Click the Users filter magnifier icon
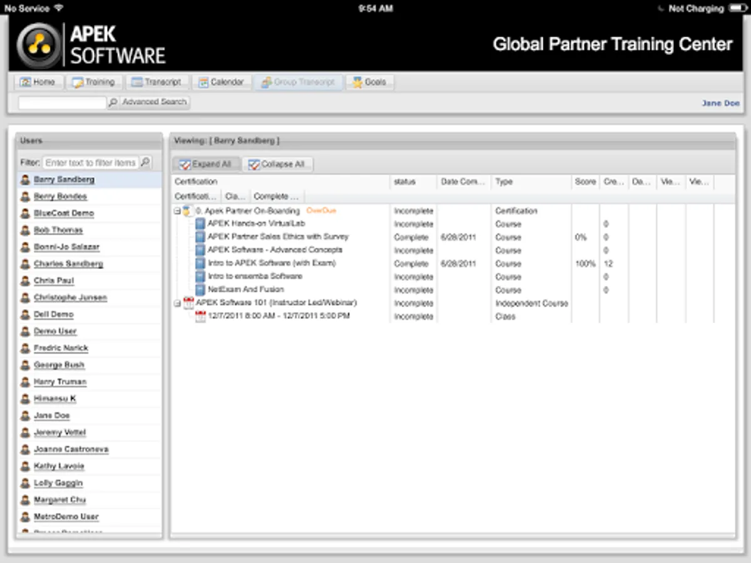The height and width of the screenshot is (563, 751). point(145,163)
